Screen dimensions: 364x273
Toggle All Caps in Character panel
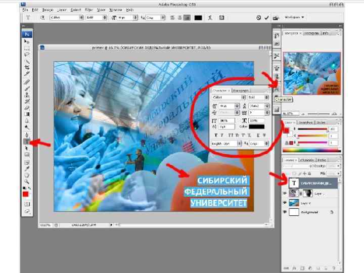click(231, 135)
